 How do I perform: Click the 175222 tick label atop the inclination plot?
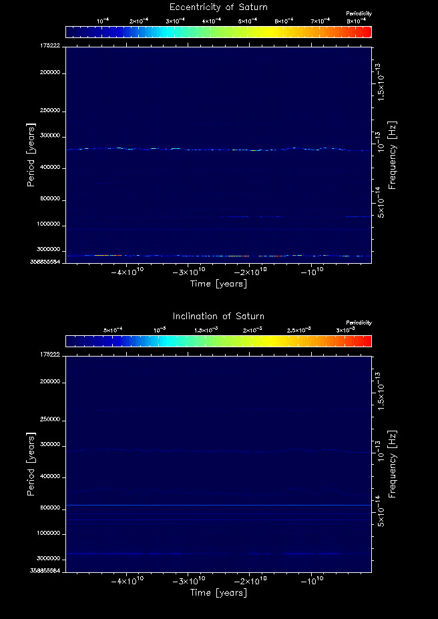pyautogui.click(x=51, y=355)
